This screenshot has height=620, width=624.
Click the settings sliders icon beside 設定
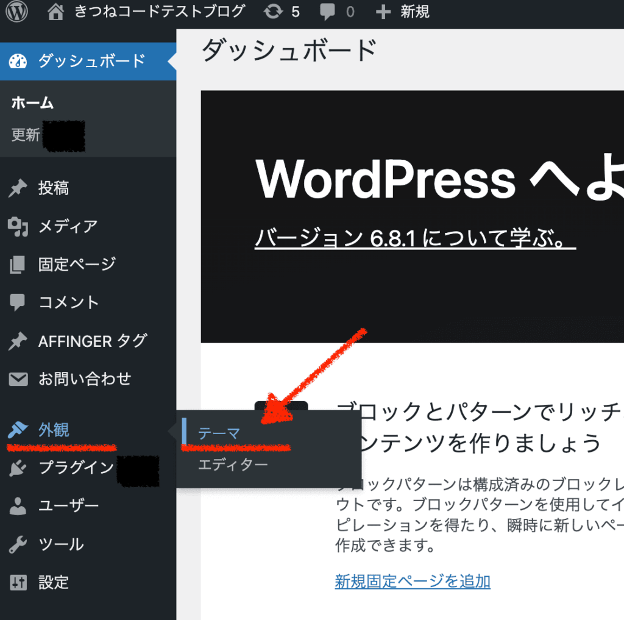click(18, 583)
